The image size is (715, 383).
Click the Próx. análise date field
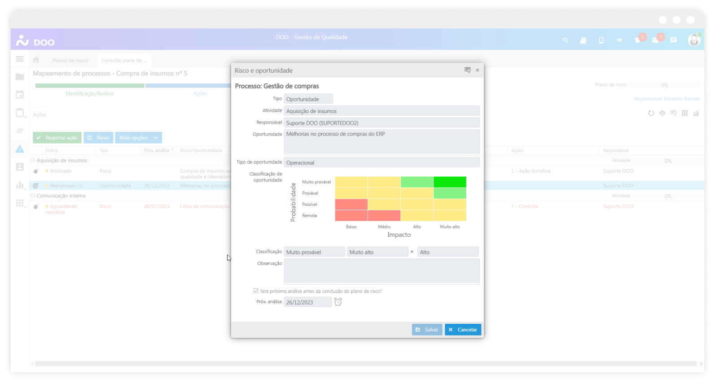(x=307, y=302)
